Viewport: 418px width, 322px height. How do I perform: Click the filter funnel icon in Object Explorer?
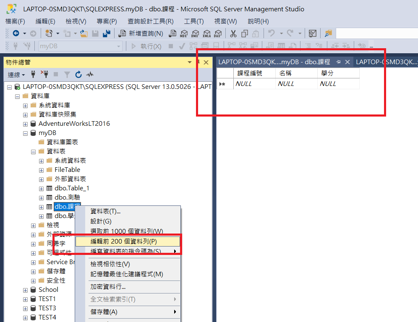coord(67,75)
